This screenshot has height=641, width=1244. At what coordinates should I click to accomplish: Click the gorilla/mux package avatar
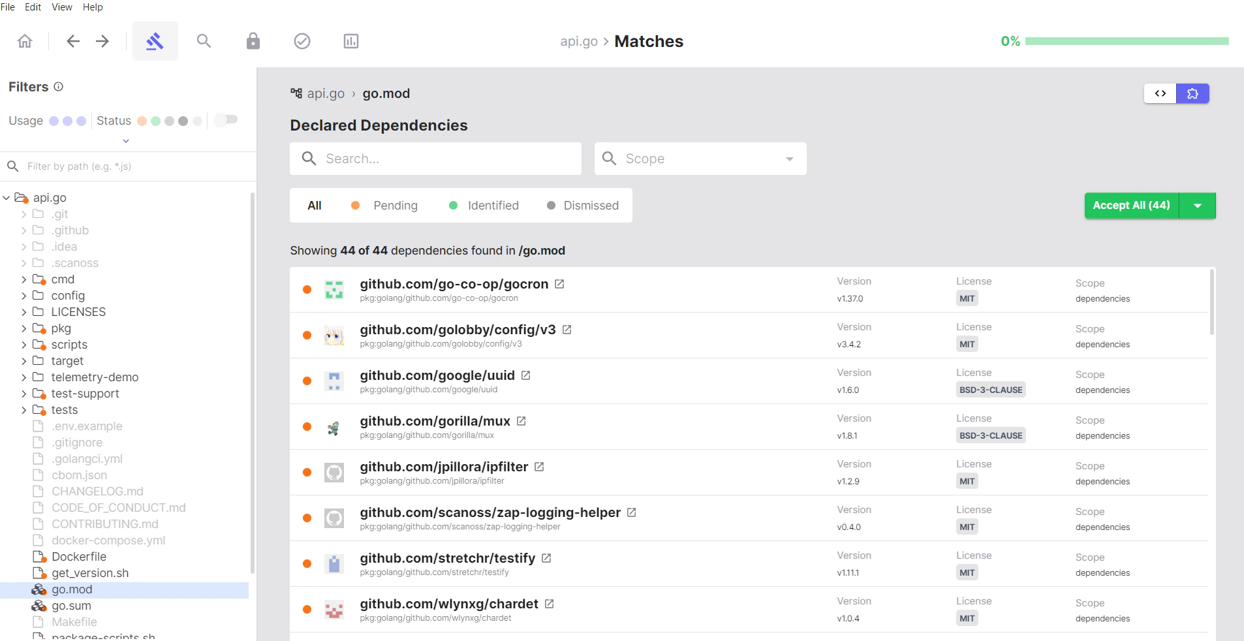coord(334,426)
